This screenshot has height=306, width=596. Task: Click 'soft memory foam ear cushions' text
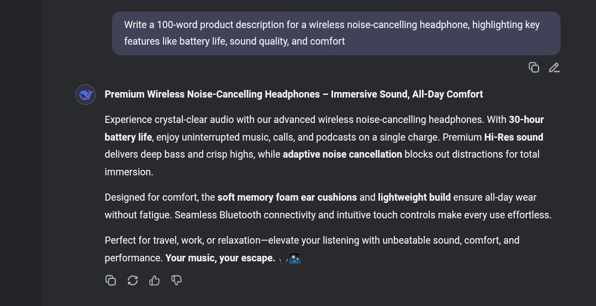point(287,197)
